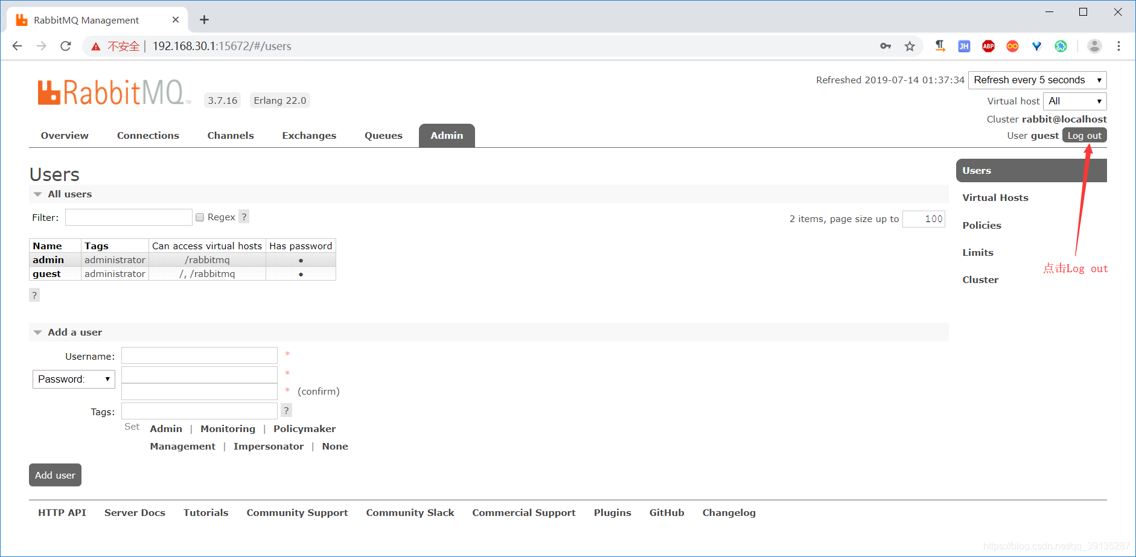
Task: Click the RabbitMQ logo
Action: [x=113, y=93]
